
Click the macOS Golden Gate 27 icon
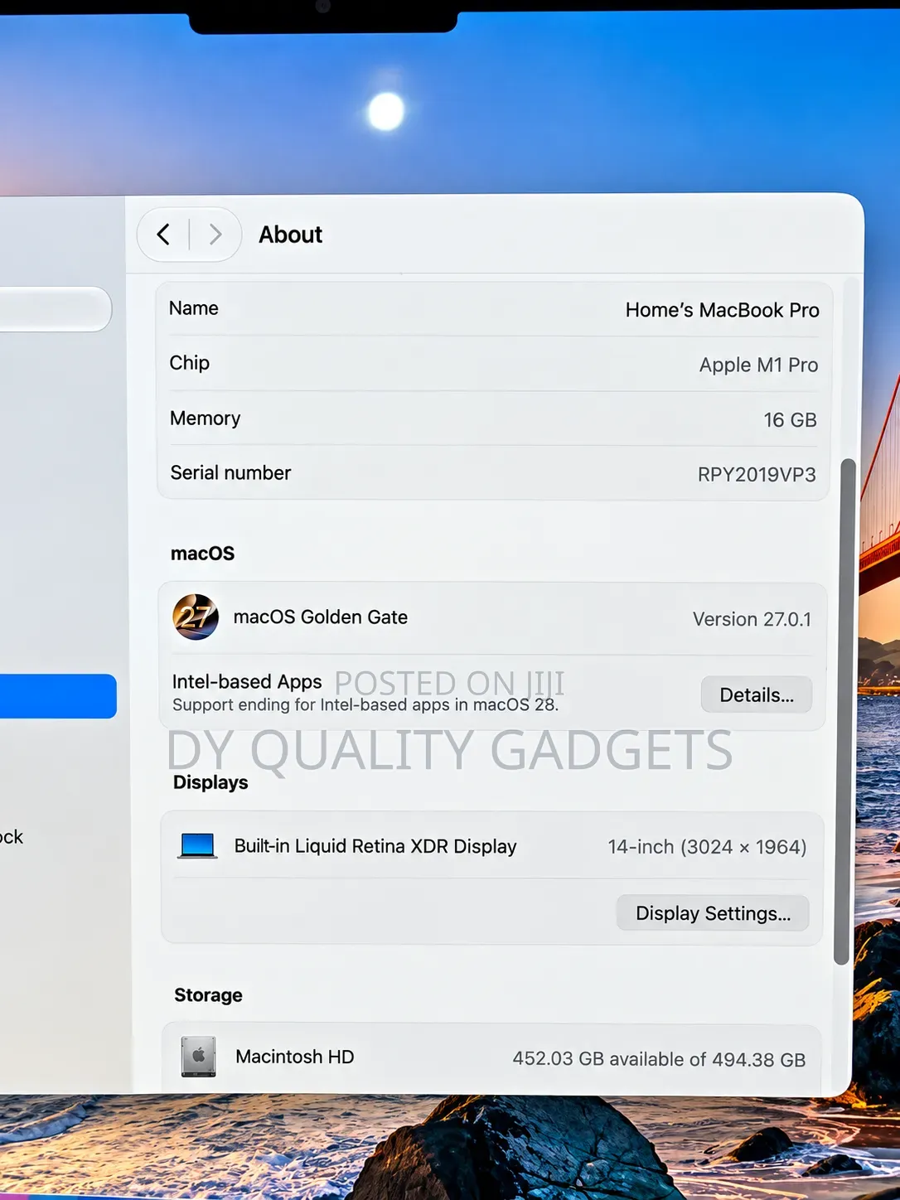point(196,617)
